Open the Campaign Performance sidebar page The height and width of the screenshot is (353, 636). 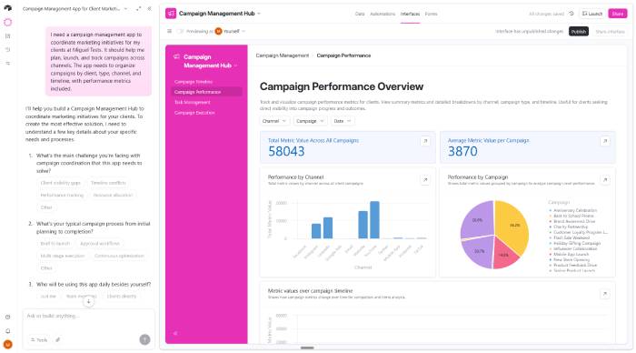click(206, 92)
